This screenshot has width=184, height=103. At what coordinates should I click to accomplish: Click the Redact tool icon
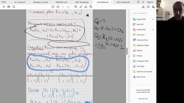coord(134,50)
